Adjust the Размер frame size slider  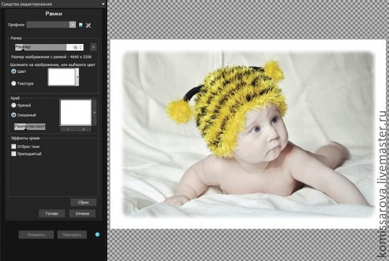[40, 47]
